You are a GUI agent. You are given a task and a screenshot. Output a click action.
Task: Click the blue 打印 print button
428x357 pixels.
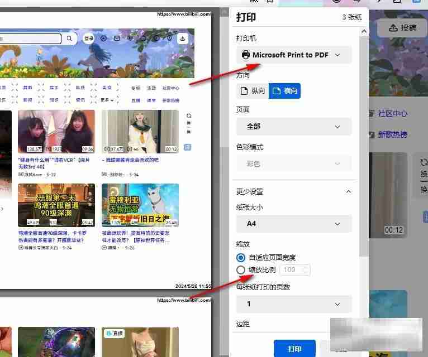(294, 349)
